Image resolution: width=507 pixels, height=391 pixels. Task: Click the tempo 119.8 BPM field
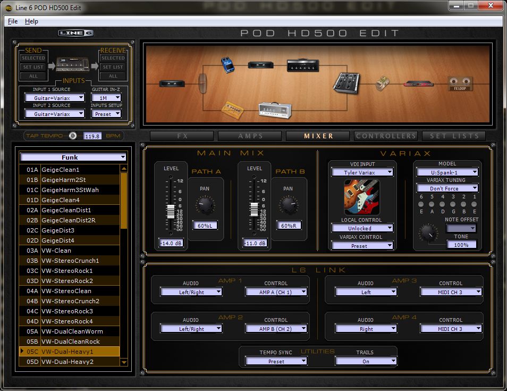click(92, 136)
